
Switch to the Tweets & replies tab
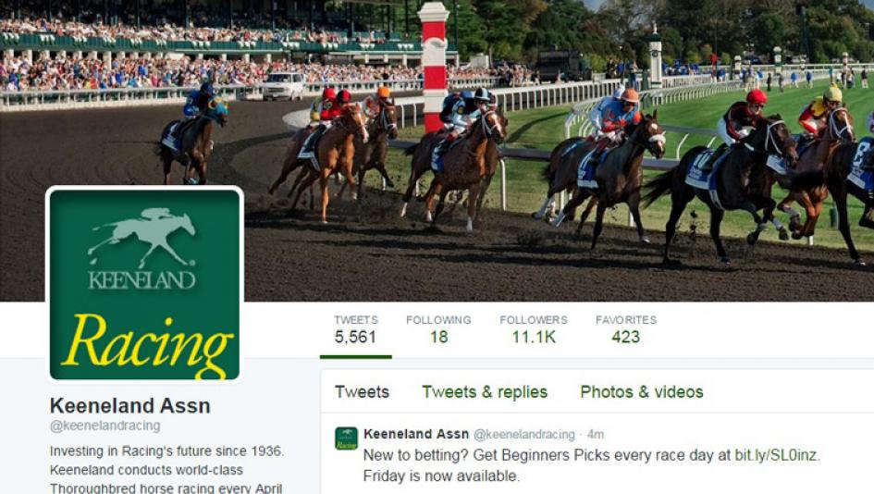485,392
